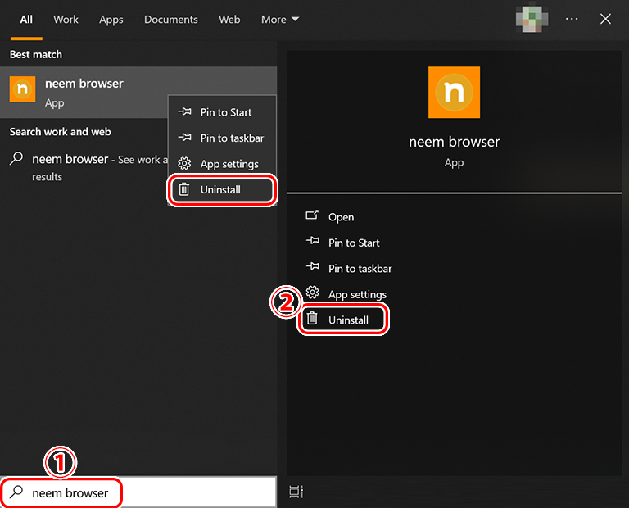Click the pin icon beside Pin to Start in the preview pane
Viewport: 629px width, 508px height.
point(313,241)
